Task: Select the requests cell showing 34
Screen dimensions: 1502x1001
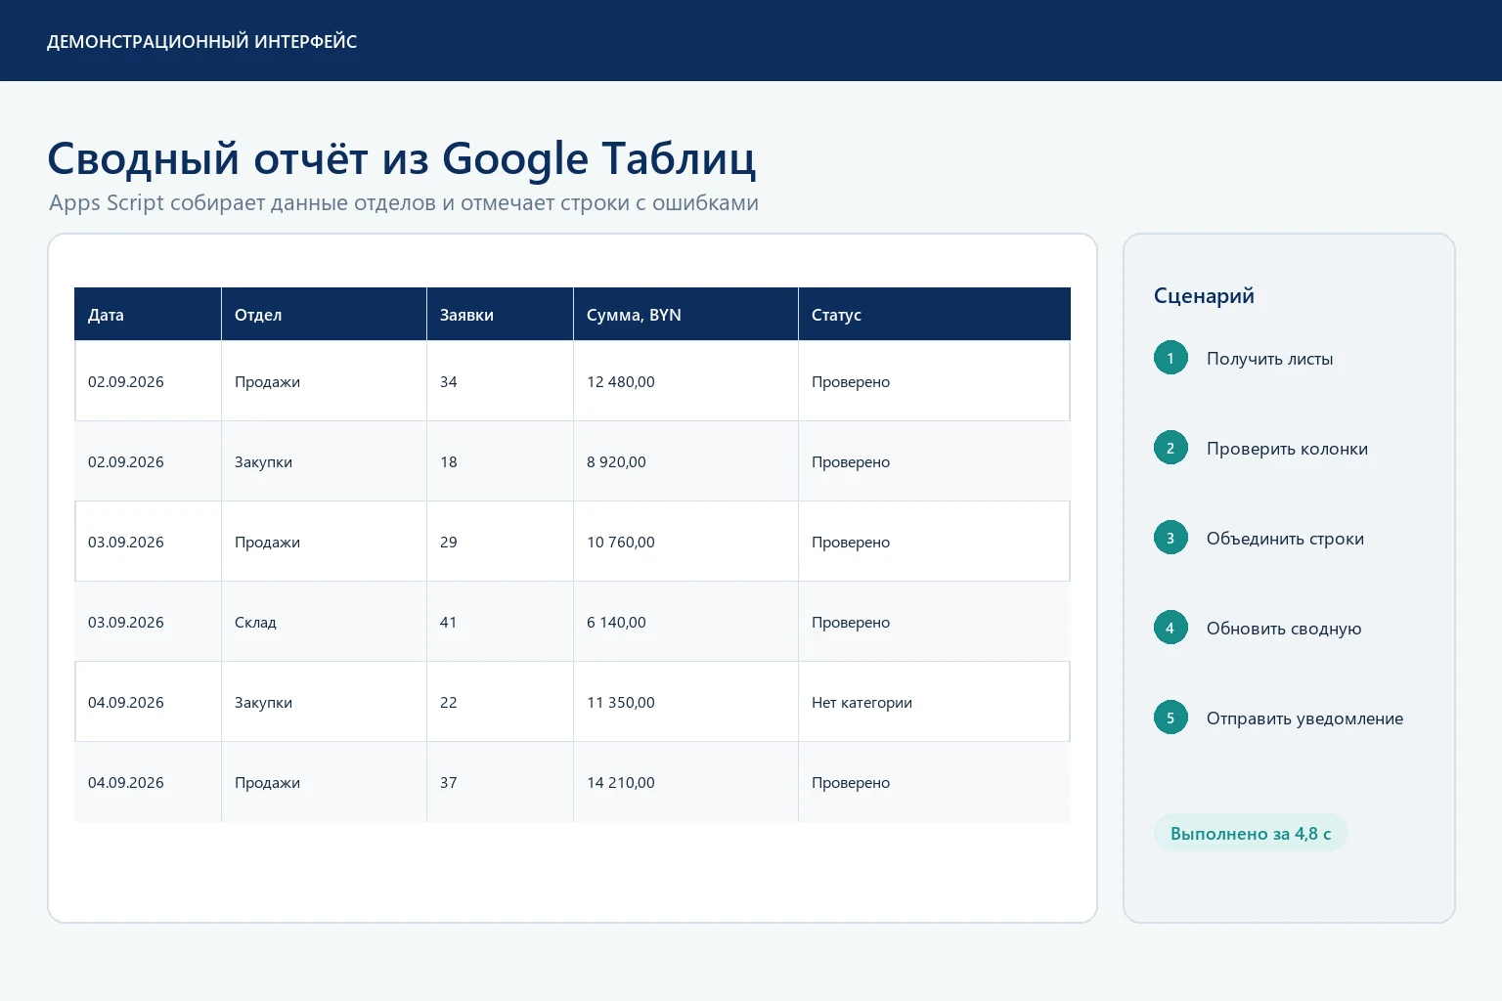Action: [x=500, y=381]
